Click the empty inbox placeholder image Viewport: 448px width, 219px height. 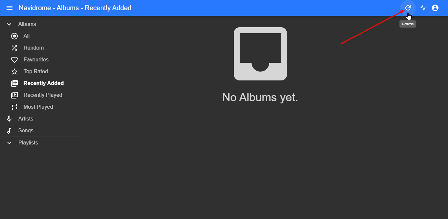[260, 54]
